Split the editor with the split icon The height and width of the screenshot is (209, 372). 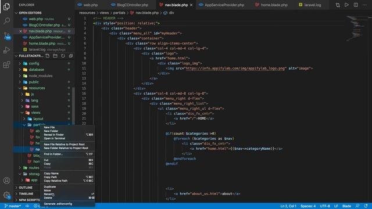(x=356, y=5)
